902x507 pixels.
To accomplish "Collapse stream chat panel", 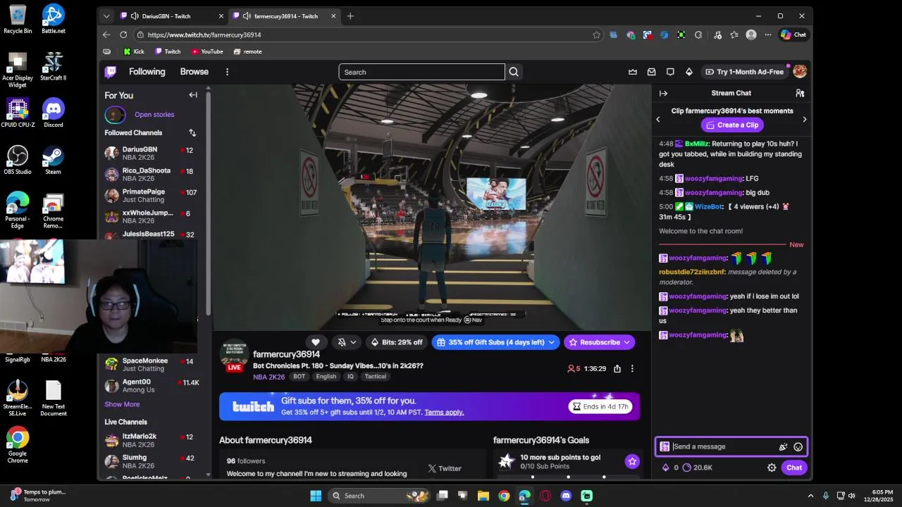I will (x=663, y=93).
